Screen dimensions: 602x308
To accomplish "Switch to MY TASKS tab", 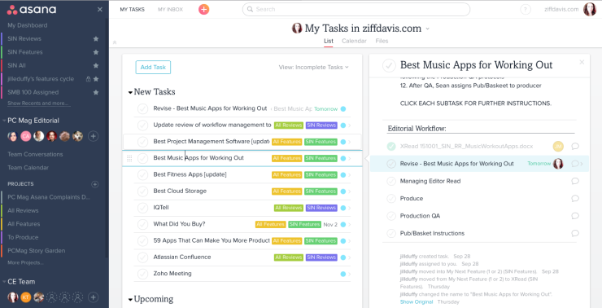I will point(132,9).
